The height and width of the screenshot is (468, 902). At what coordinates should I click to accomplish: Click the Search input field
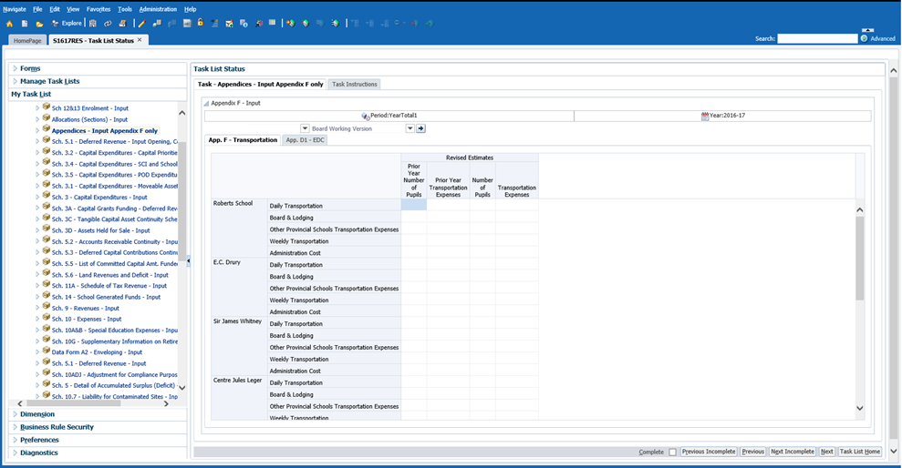coord(817,39)
